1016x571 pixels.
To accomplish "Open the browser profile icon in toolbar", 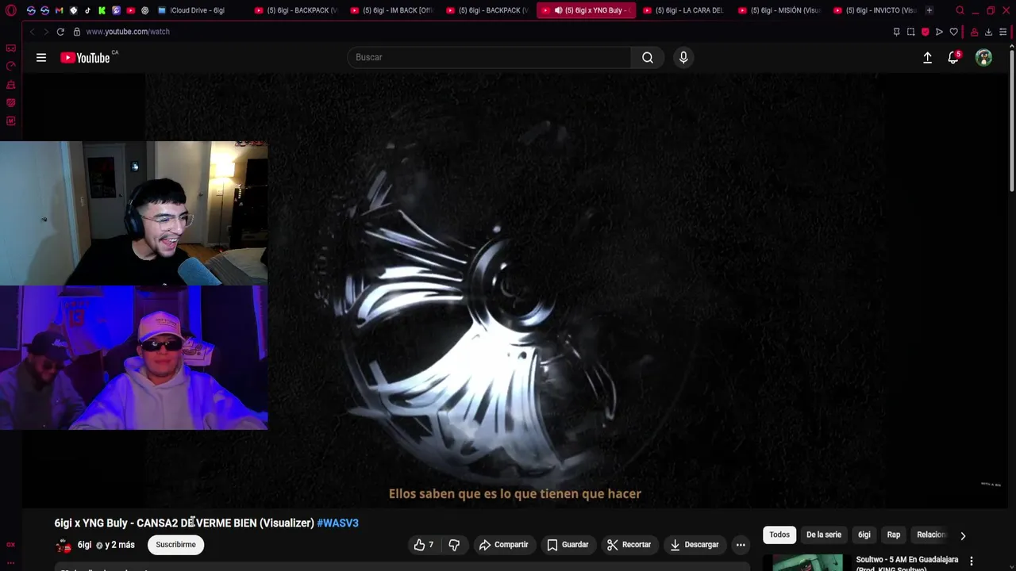I will (974, 32).
